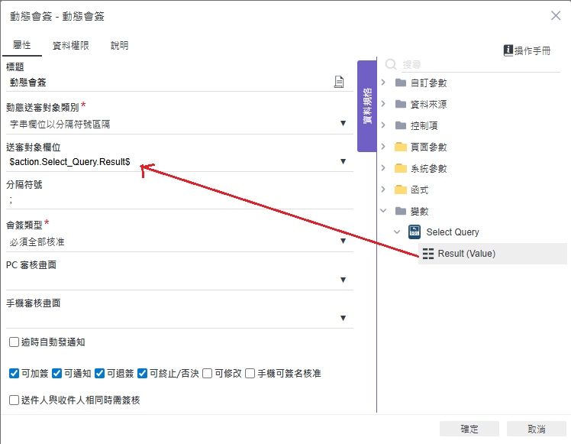Open the 操作手冊 manual icon

[508, 50]
